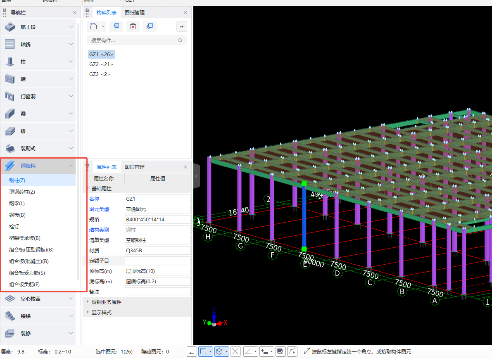Click the 搜索构件 search field
The height and width of the screenshot is (358, 492).
(x=132, y=40)
